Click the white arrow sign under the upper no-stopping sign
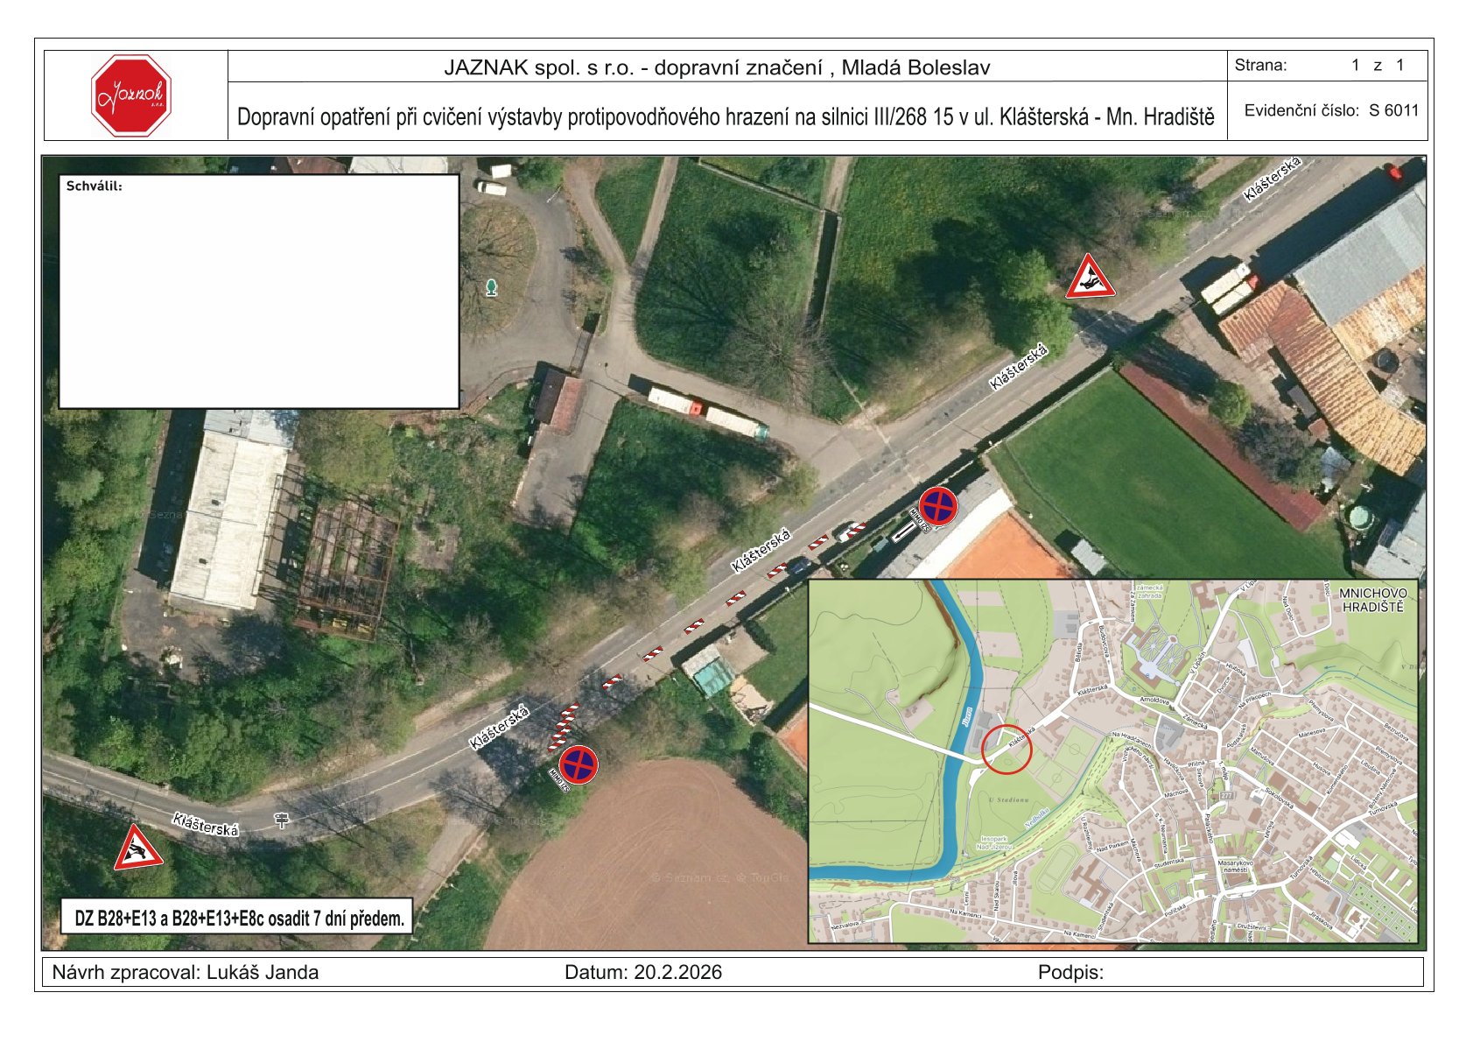1473x1042 pixels. (x=901, y=532)
